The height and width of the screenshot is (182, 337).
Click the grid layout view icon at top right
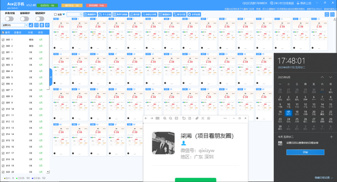(x=327, y=14)
